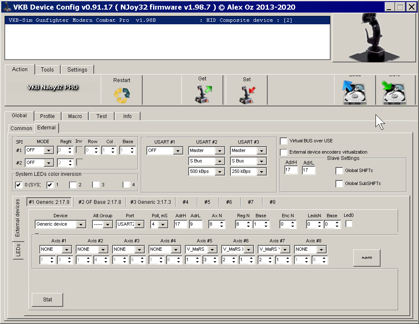Image resolution: width=419 pixels, height=324 pixels.
Task: Click the Get joystick icon
Action: 203,94
